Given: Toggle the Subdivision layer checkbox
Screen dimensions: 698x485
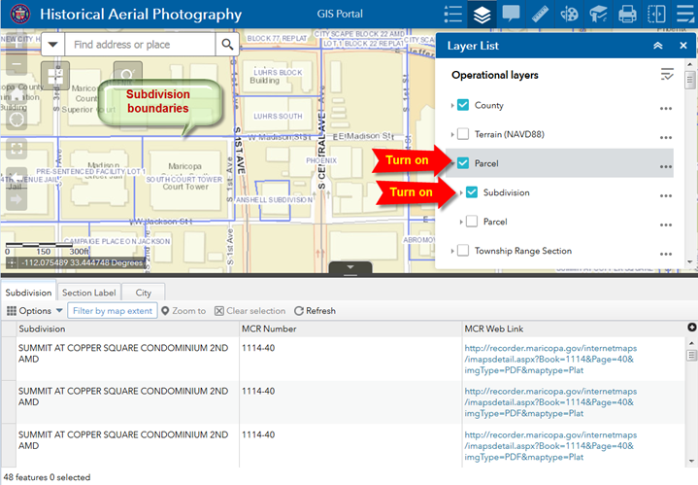Looking at the screenshot, I should click(472, 192).
